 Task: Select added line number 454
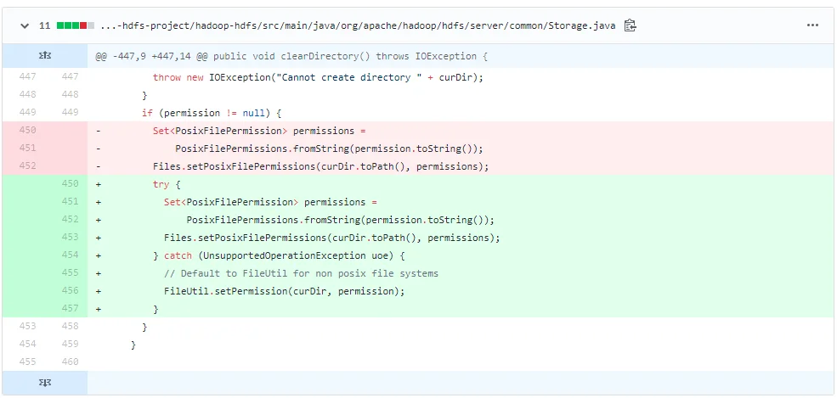click(x=70, y=255)
